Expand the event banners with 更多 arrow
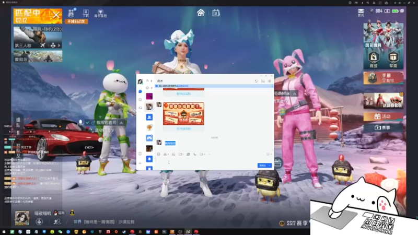The height and width of the screenshot is (235, 418). [369, 101]
